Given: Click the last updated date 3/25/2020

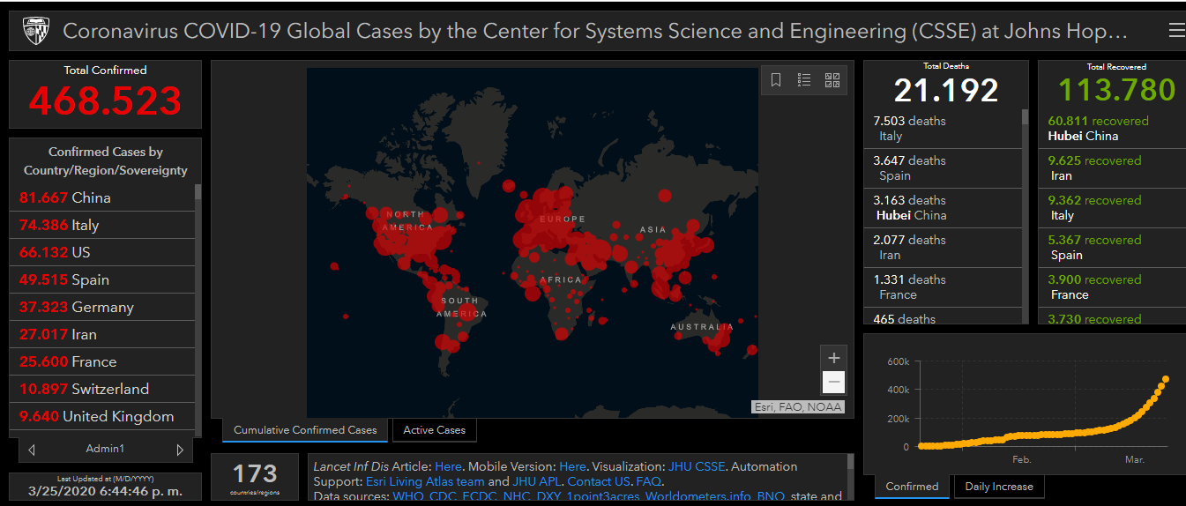Looking at the screenshot, I should (105, 491).
